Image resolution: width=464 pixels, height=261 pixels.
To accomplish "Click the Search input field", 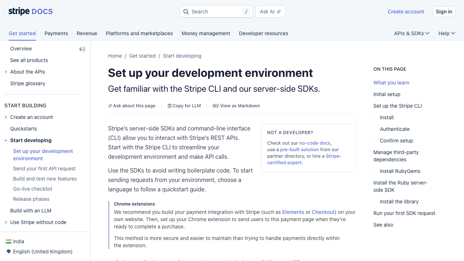I will [216, 12].
